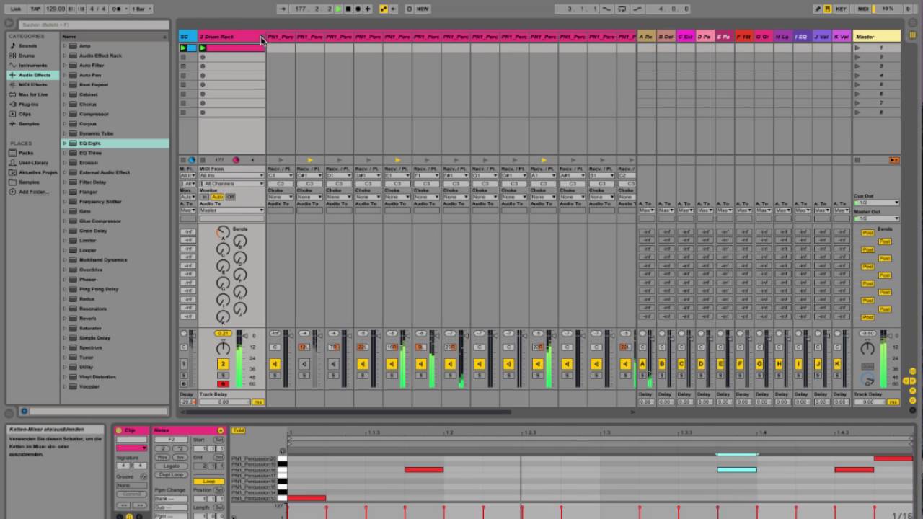Launch the pink clip in 2 Drum Rack

[203, 48]
